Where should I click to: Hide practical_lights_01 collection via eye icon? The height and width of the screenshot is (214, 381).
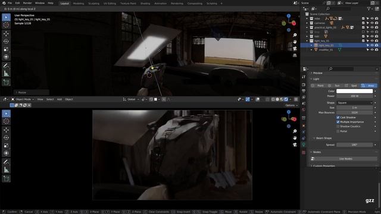coord(372,27)
